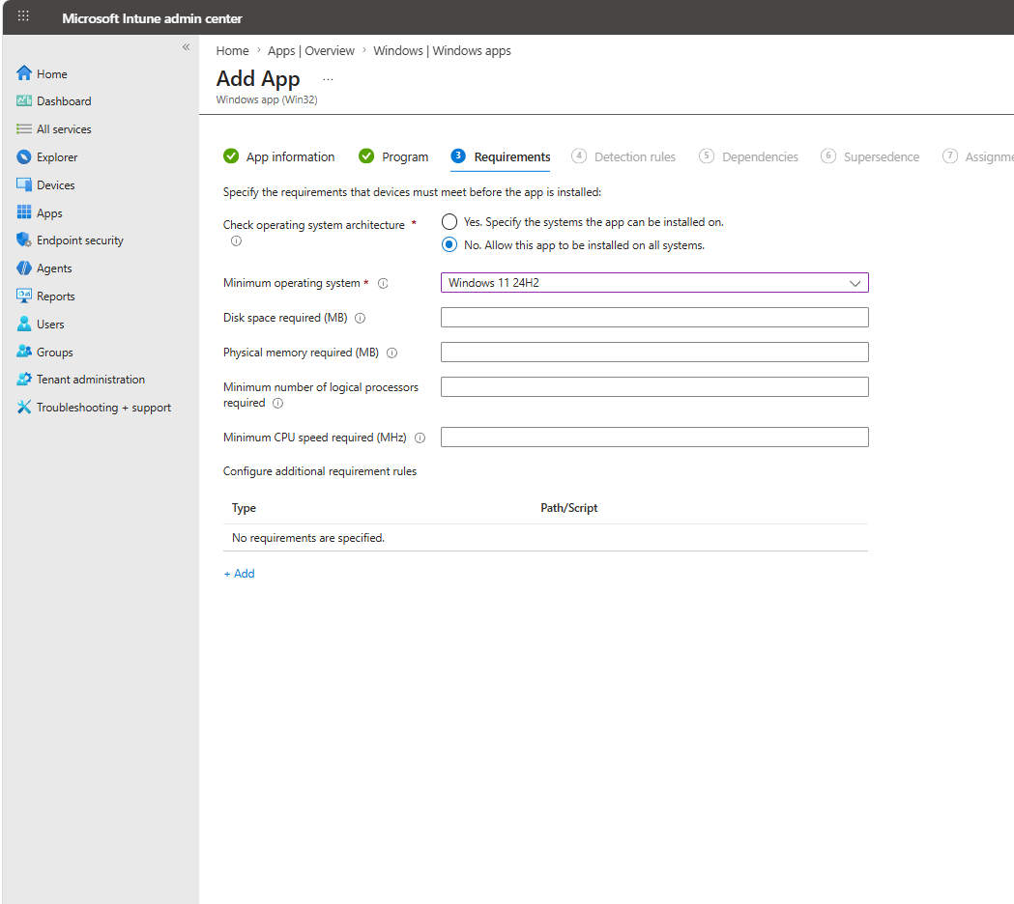Open Dashboard from the sidebar

pos(64,101)
